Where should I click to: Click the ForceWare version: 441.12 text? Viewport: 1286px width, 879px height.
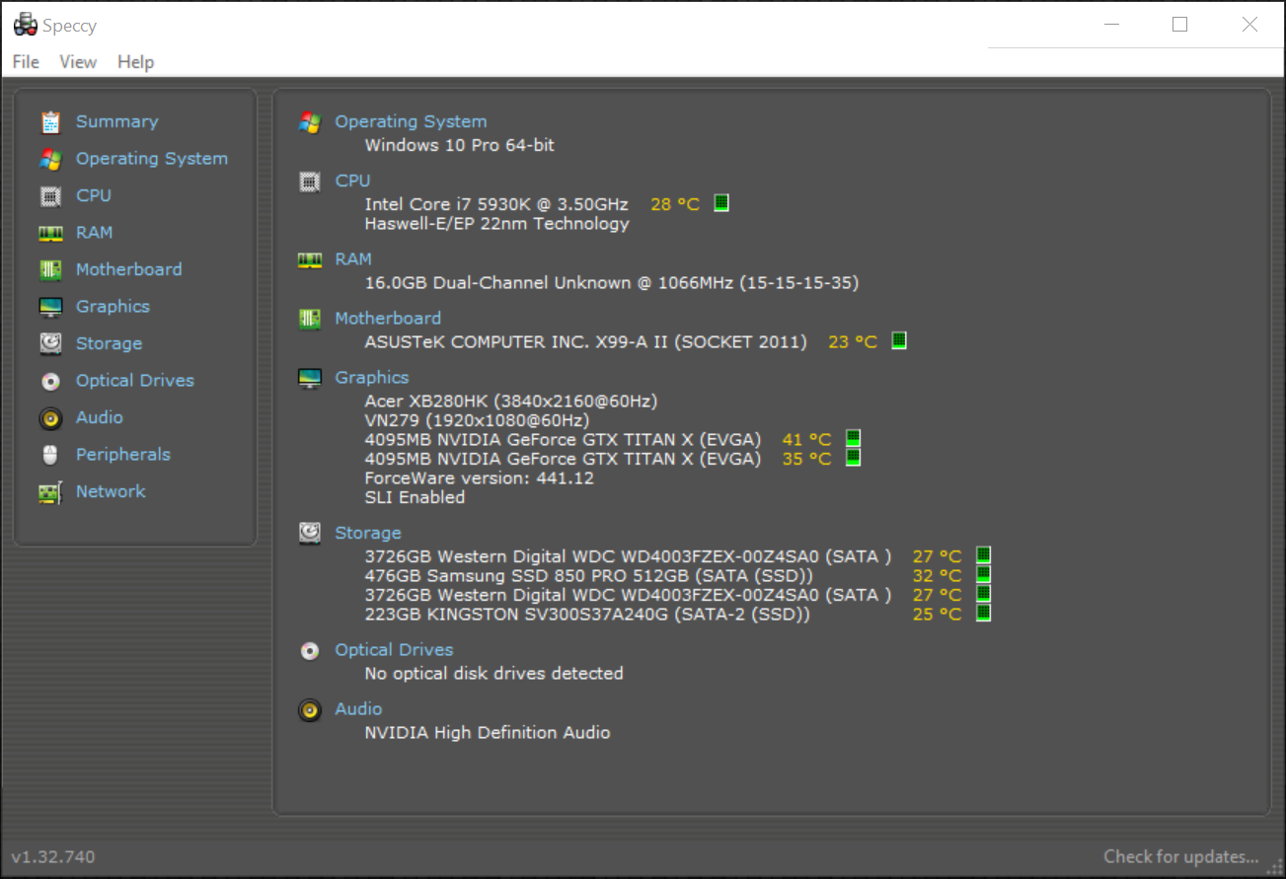pyautogui.click(x=480, y=478)
